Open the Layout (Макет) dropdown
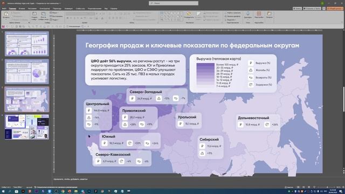 click(54, 13)
